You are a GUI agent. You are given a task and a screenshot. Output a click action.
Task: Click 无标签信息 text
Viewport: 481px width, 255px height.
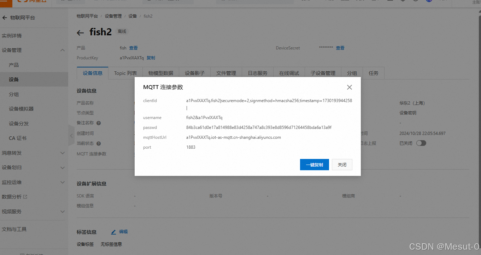coord(111,244)
